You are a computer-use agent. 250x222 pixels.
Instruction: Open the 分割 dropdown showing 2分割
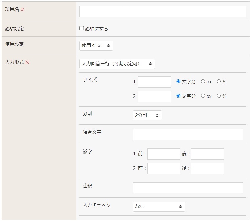[147, 115]
